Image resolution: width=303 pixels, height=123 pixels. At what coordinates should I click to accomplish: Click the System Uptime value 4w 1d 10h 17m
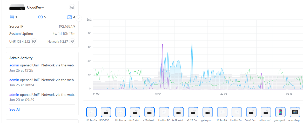click(x=64, y=34)
